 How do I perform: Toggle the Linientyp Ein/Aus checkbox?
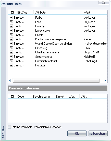pos(11,26)
